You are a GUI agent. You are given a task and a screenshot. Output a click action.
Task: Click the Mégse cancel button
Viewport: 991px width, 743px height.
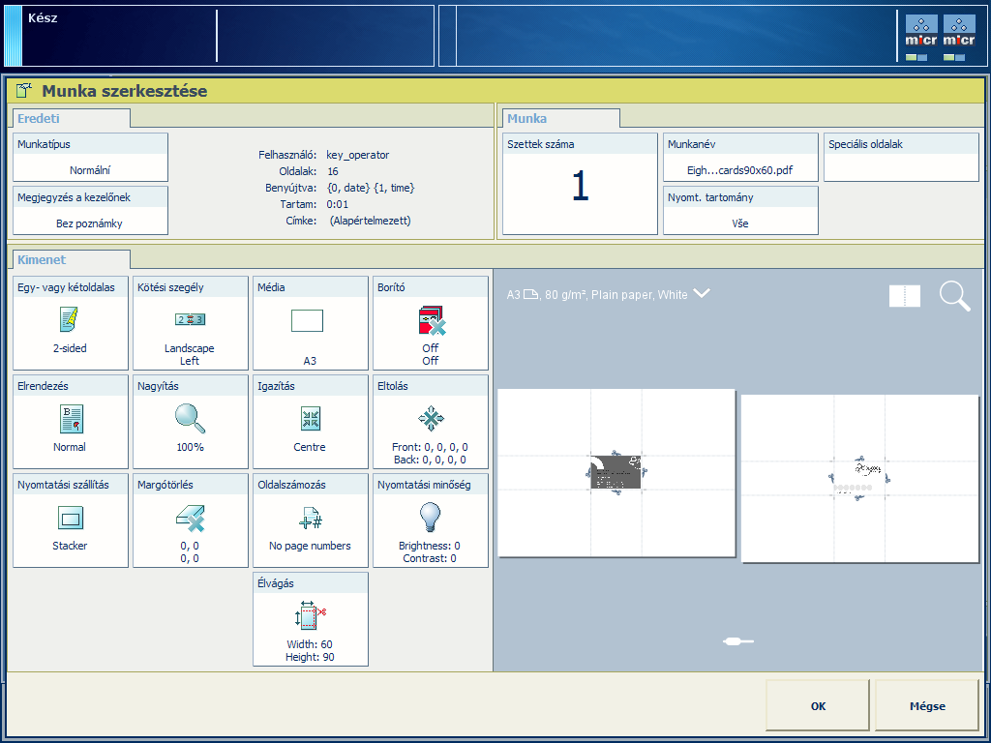(926, 706)
